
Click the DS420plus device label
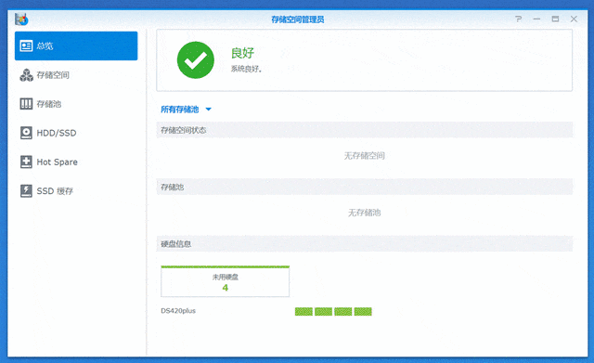[x=178, y=311]
